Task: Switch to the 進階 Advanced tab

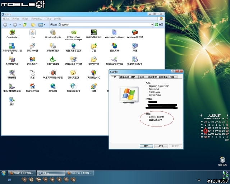Action: pos(143,77)
